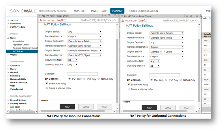Expand the Objects tree arrow
The image size is (223, 131).
coord(8,55)
